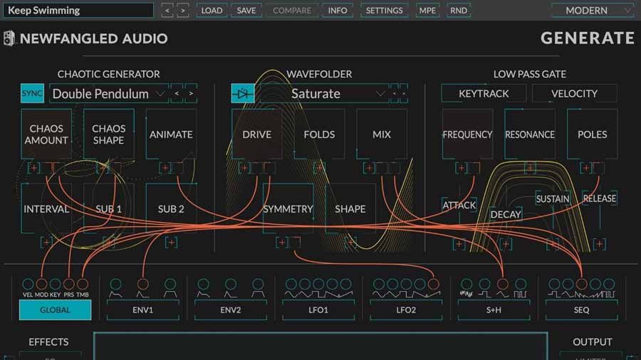Viewport: 641px width, 360px height.
Task: Add modulation with plus under SYMMETRY
Action: tap(281, 243)
